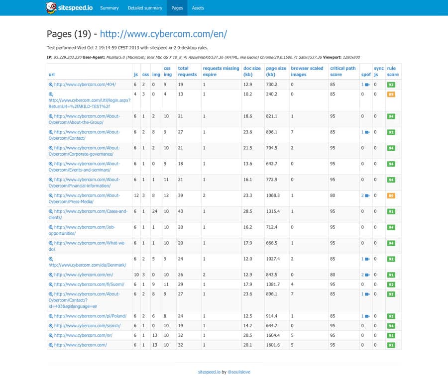The width and height of the screenshot is (448, 378).
Task: Click page size value 1381.7
Action: point(273,284)
